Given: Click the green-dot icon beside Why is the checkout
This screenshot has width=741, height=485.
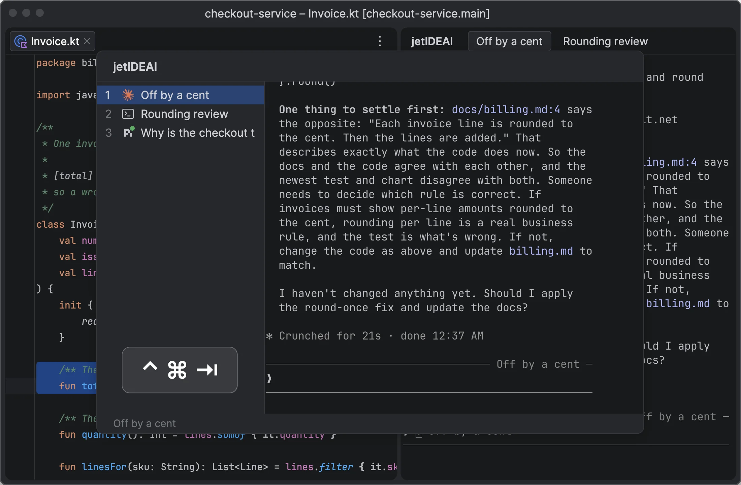Looking at the screenshot, I should click(129, 132).
